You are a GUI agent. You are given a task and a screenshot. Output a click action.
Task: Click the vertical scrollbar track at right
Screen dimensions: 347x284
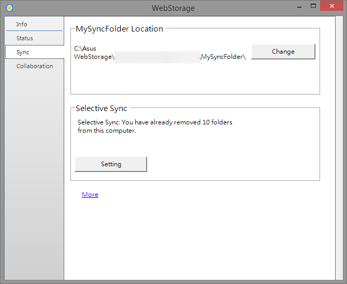coord(339,148)
